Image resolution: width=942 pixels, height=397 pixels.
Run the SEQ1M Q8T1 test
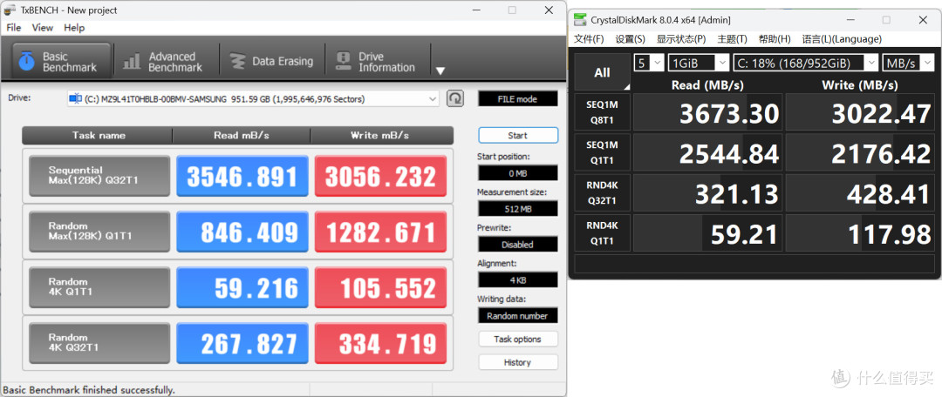[x=602, y=111]
